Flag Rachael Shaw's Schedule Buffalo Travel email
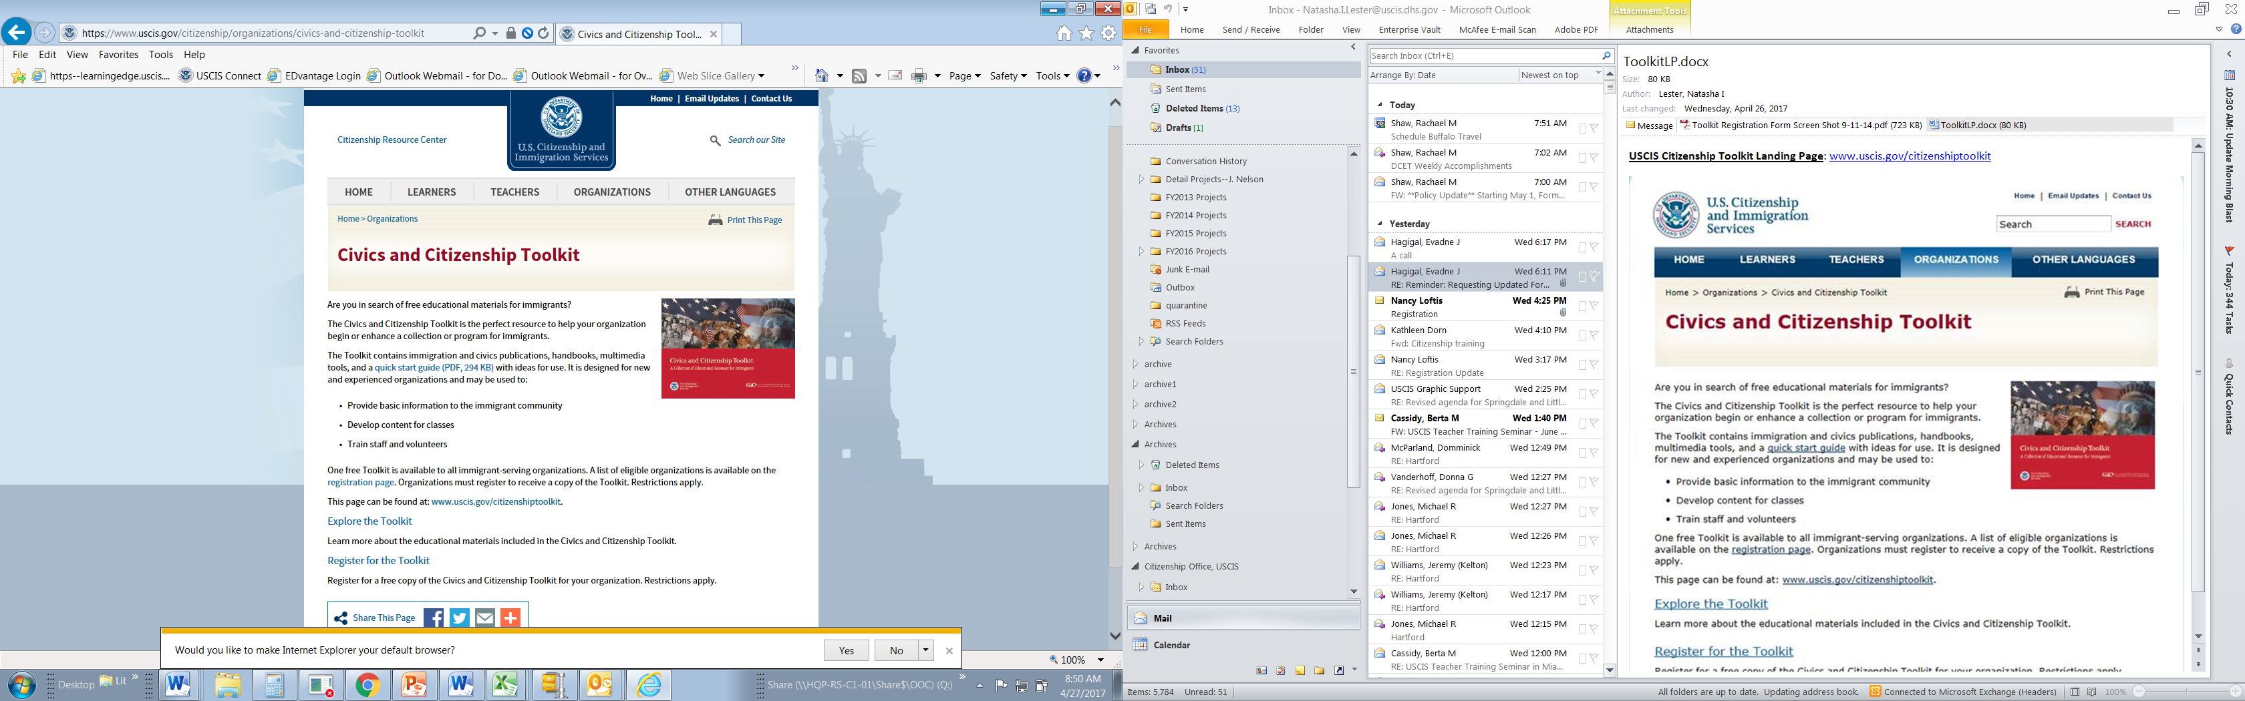This screenshot has width=2245, height=701. [1594, 129]
